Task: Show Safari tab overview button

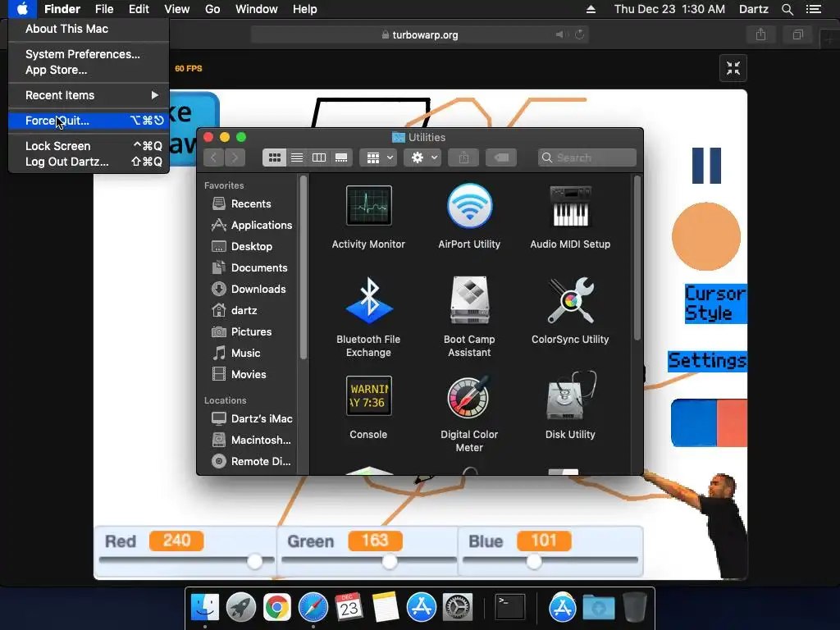Action: pyautogui.click(x=797, y=34)
